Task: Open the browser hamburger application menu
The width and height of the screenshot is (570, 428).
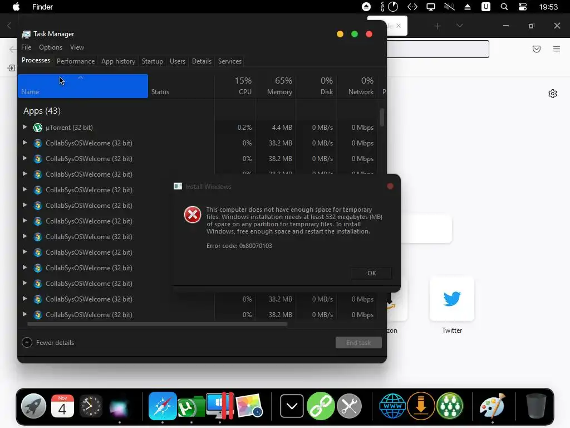Action: [557, 49]
